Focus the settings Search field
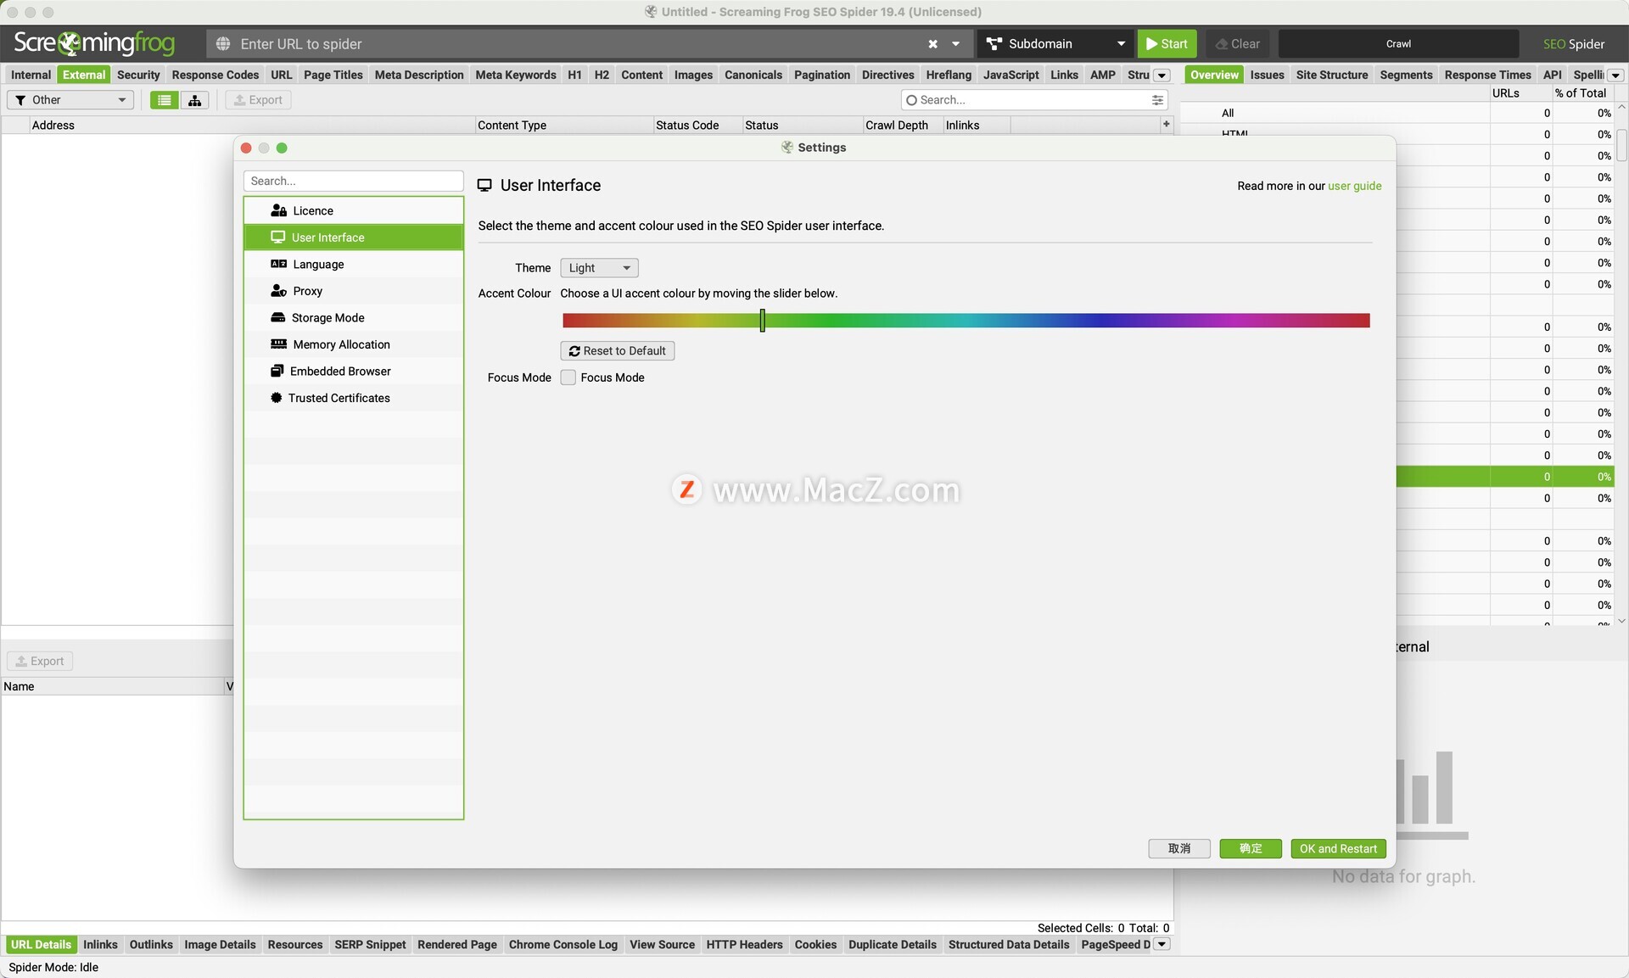Viewport: 1629px width, 978px height. pos(353,181)
